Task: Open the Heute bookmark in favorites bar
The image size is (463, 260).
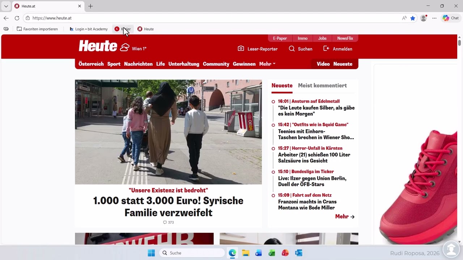Action: (x=145, y=29)
